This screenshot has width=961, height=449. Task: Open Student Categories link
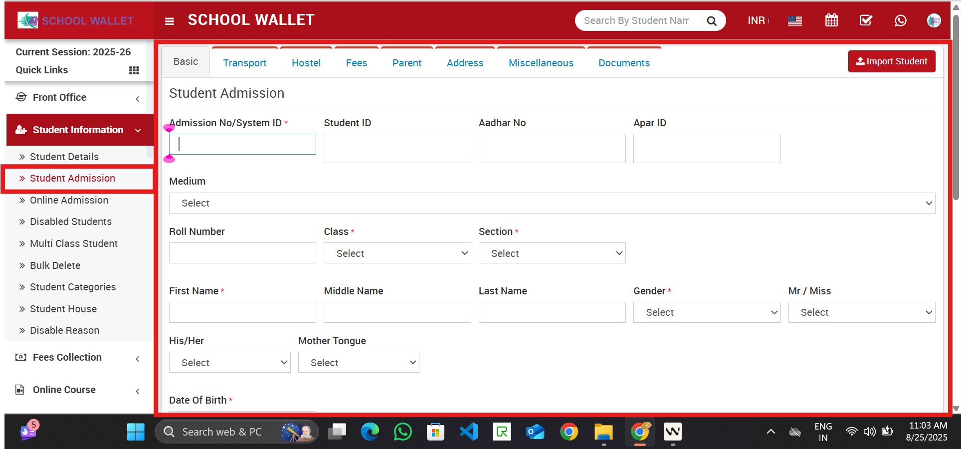click(73, 287)
